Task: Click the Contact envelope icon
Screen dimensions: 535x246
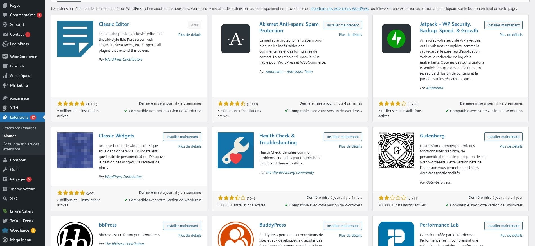Action: click(x=5, y=34)
